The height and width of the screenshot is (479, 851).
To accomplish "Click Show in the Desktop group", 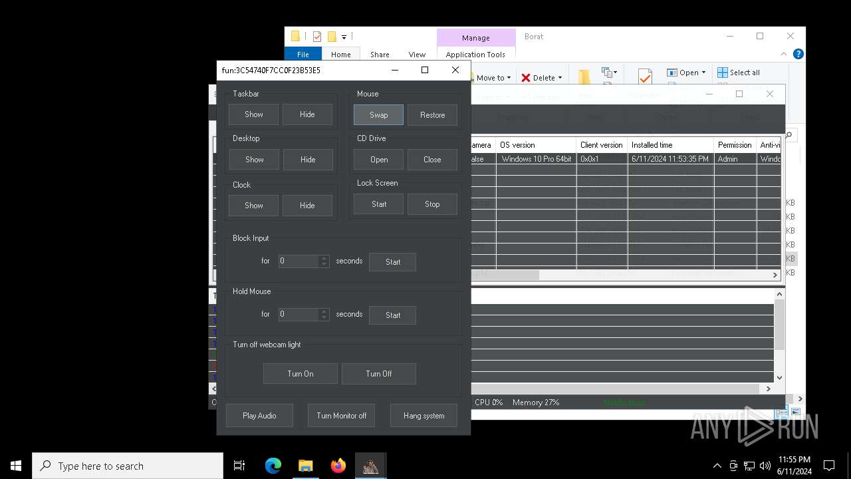I will click(x=254, y=160).
